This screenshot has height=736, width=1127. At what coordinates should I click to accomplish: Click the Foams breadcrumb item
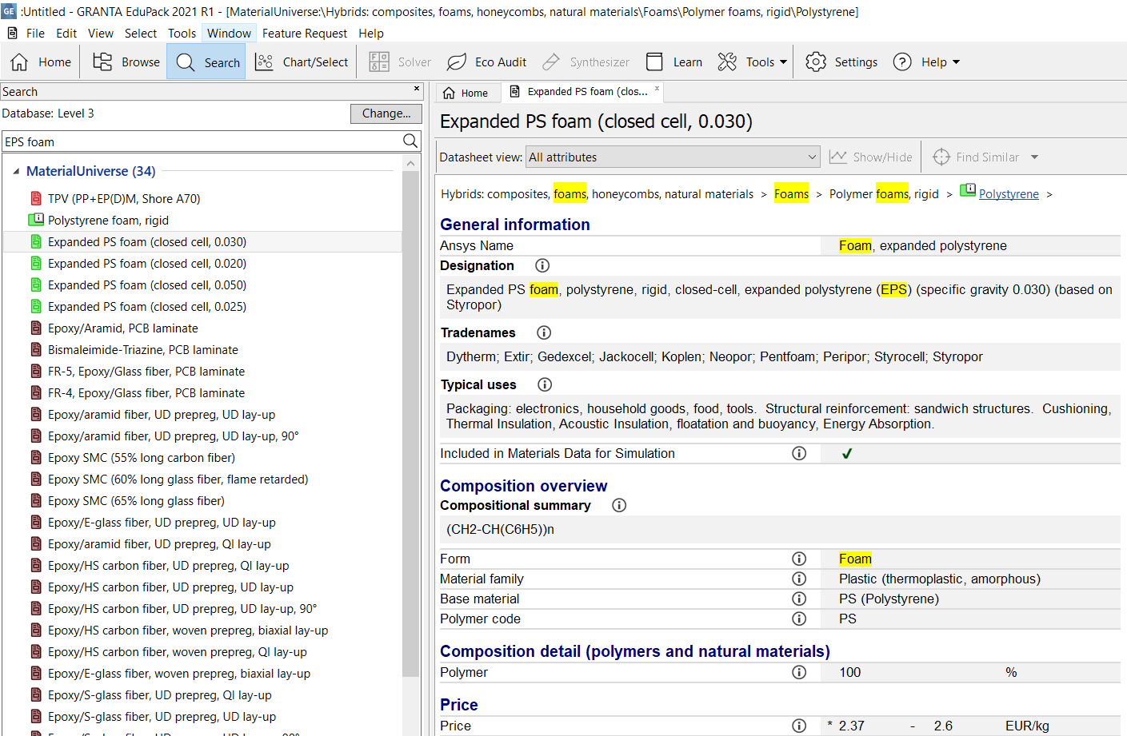pyautogui.click(x=791, y=194)
